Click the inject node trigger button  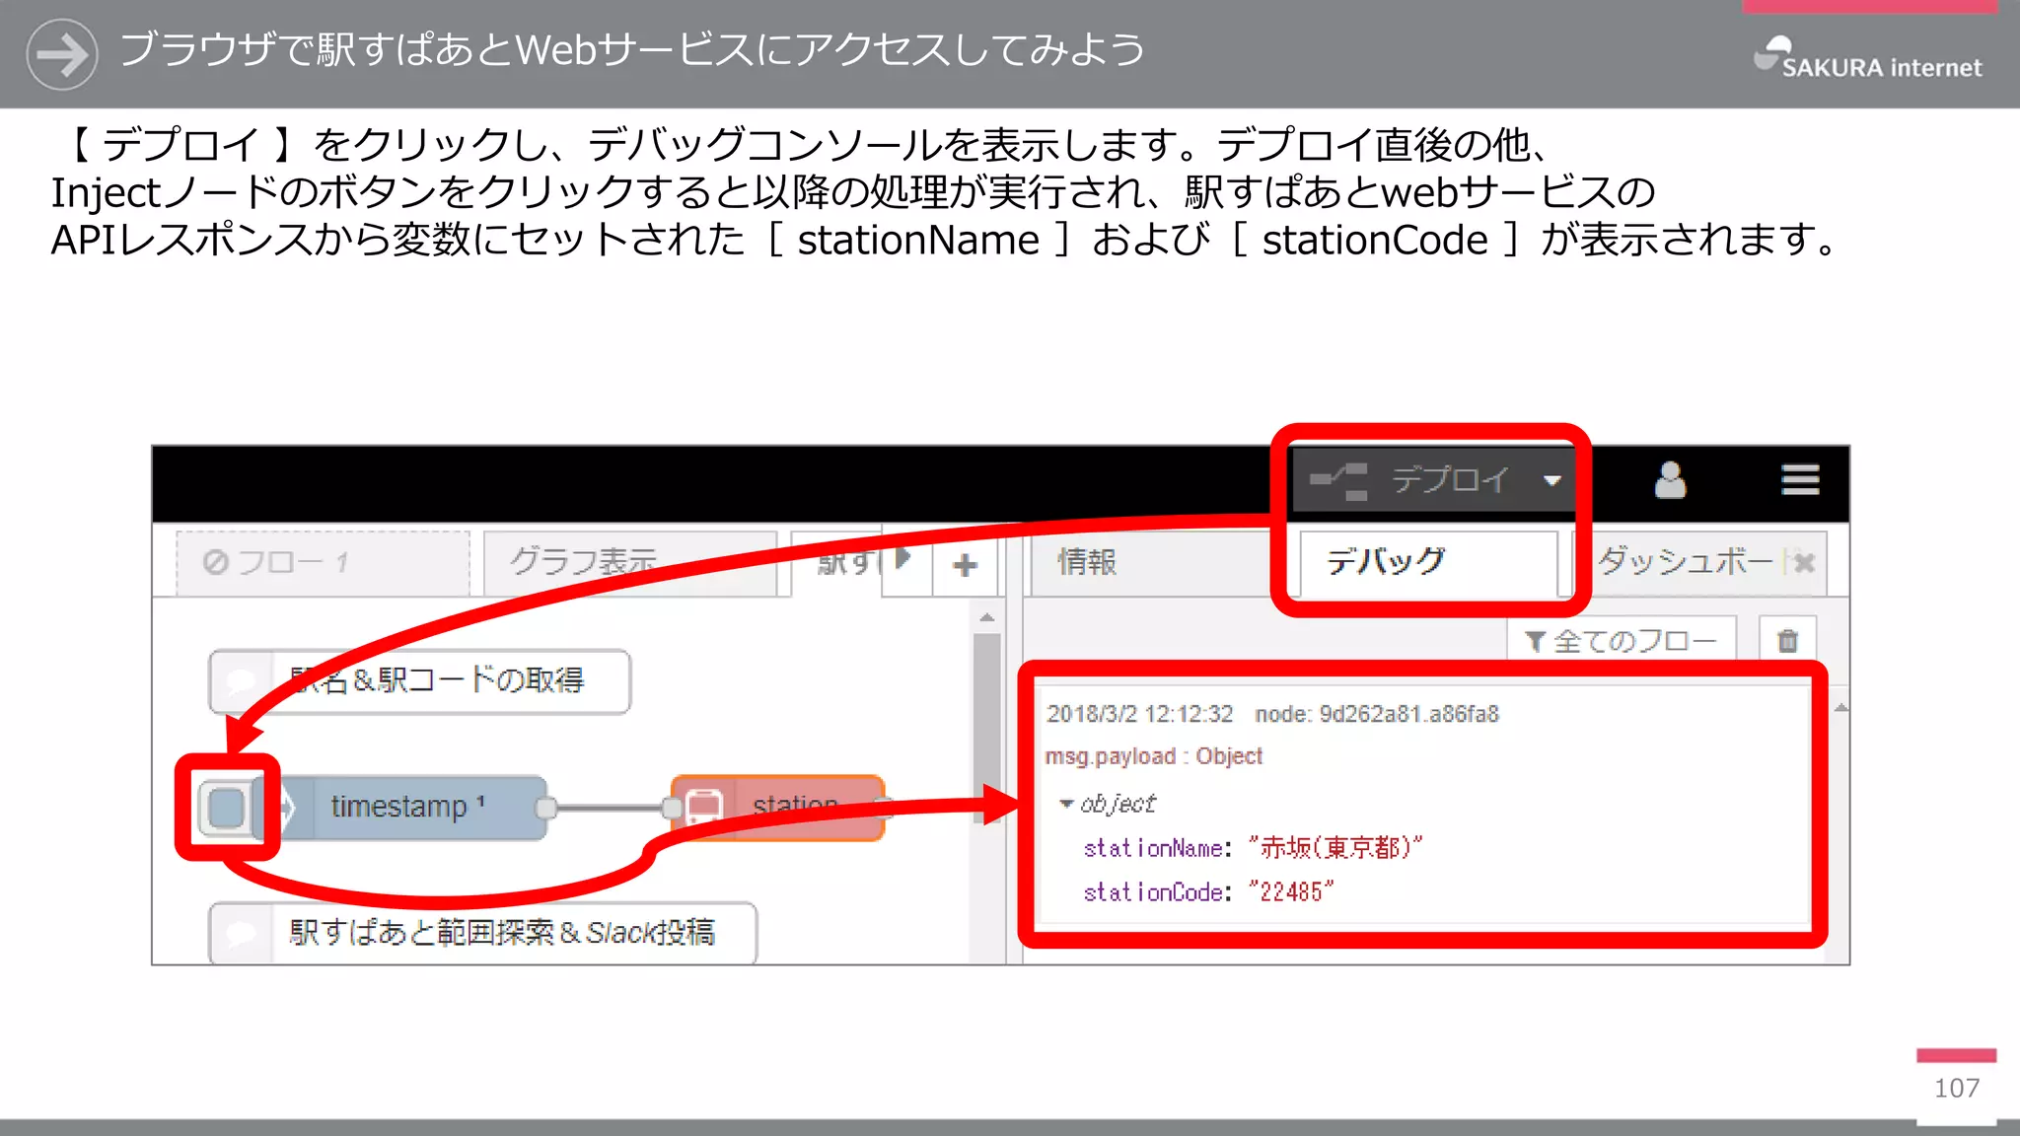(x=226, y=808)
